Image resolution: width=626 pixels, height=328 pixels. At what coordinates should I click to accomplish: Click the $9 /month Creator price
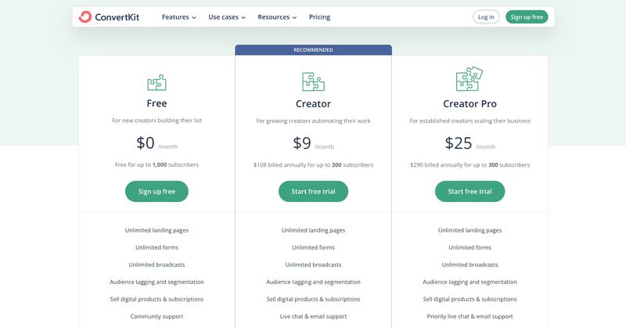tap(313, 143)
